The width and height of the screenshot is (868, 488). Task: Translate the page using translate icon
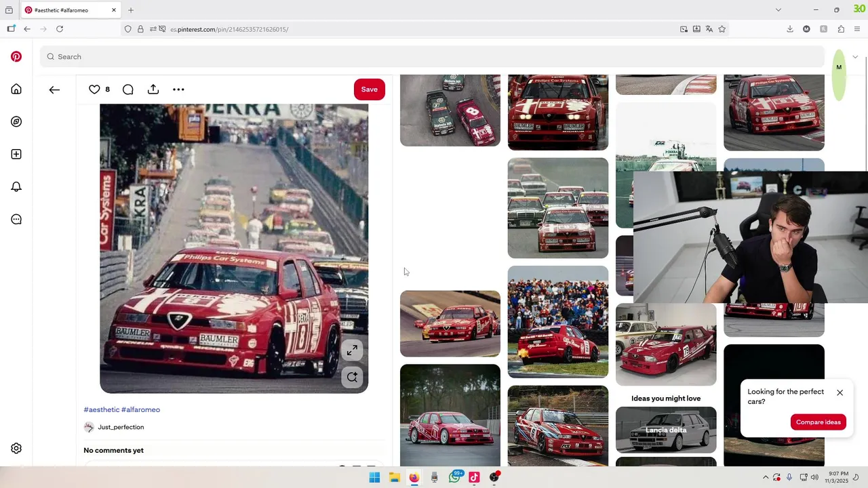pos(709,29)
